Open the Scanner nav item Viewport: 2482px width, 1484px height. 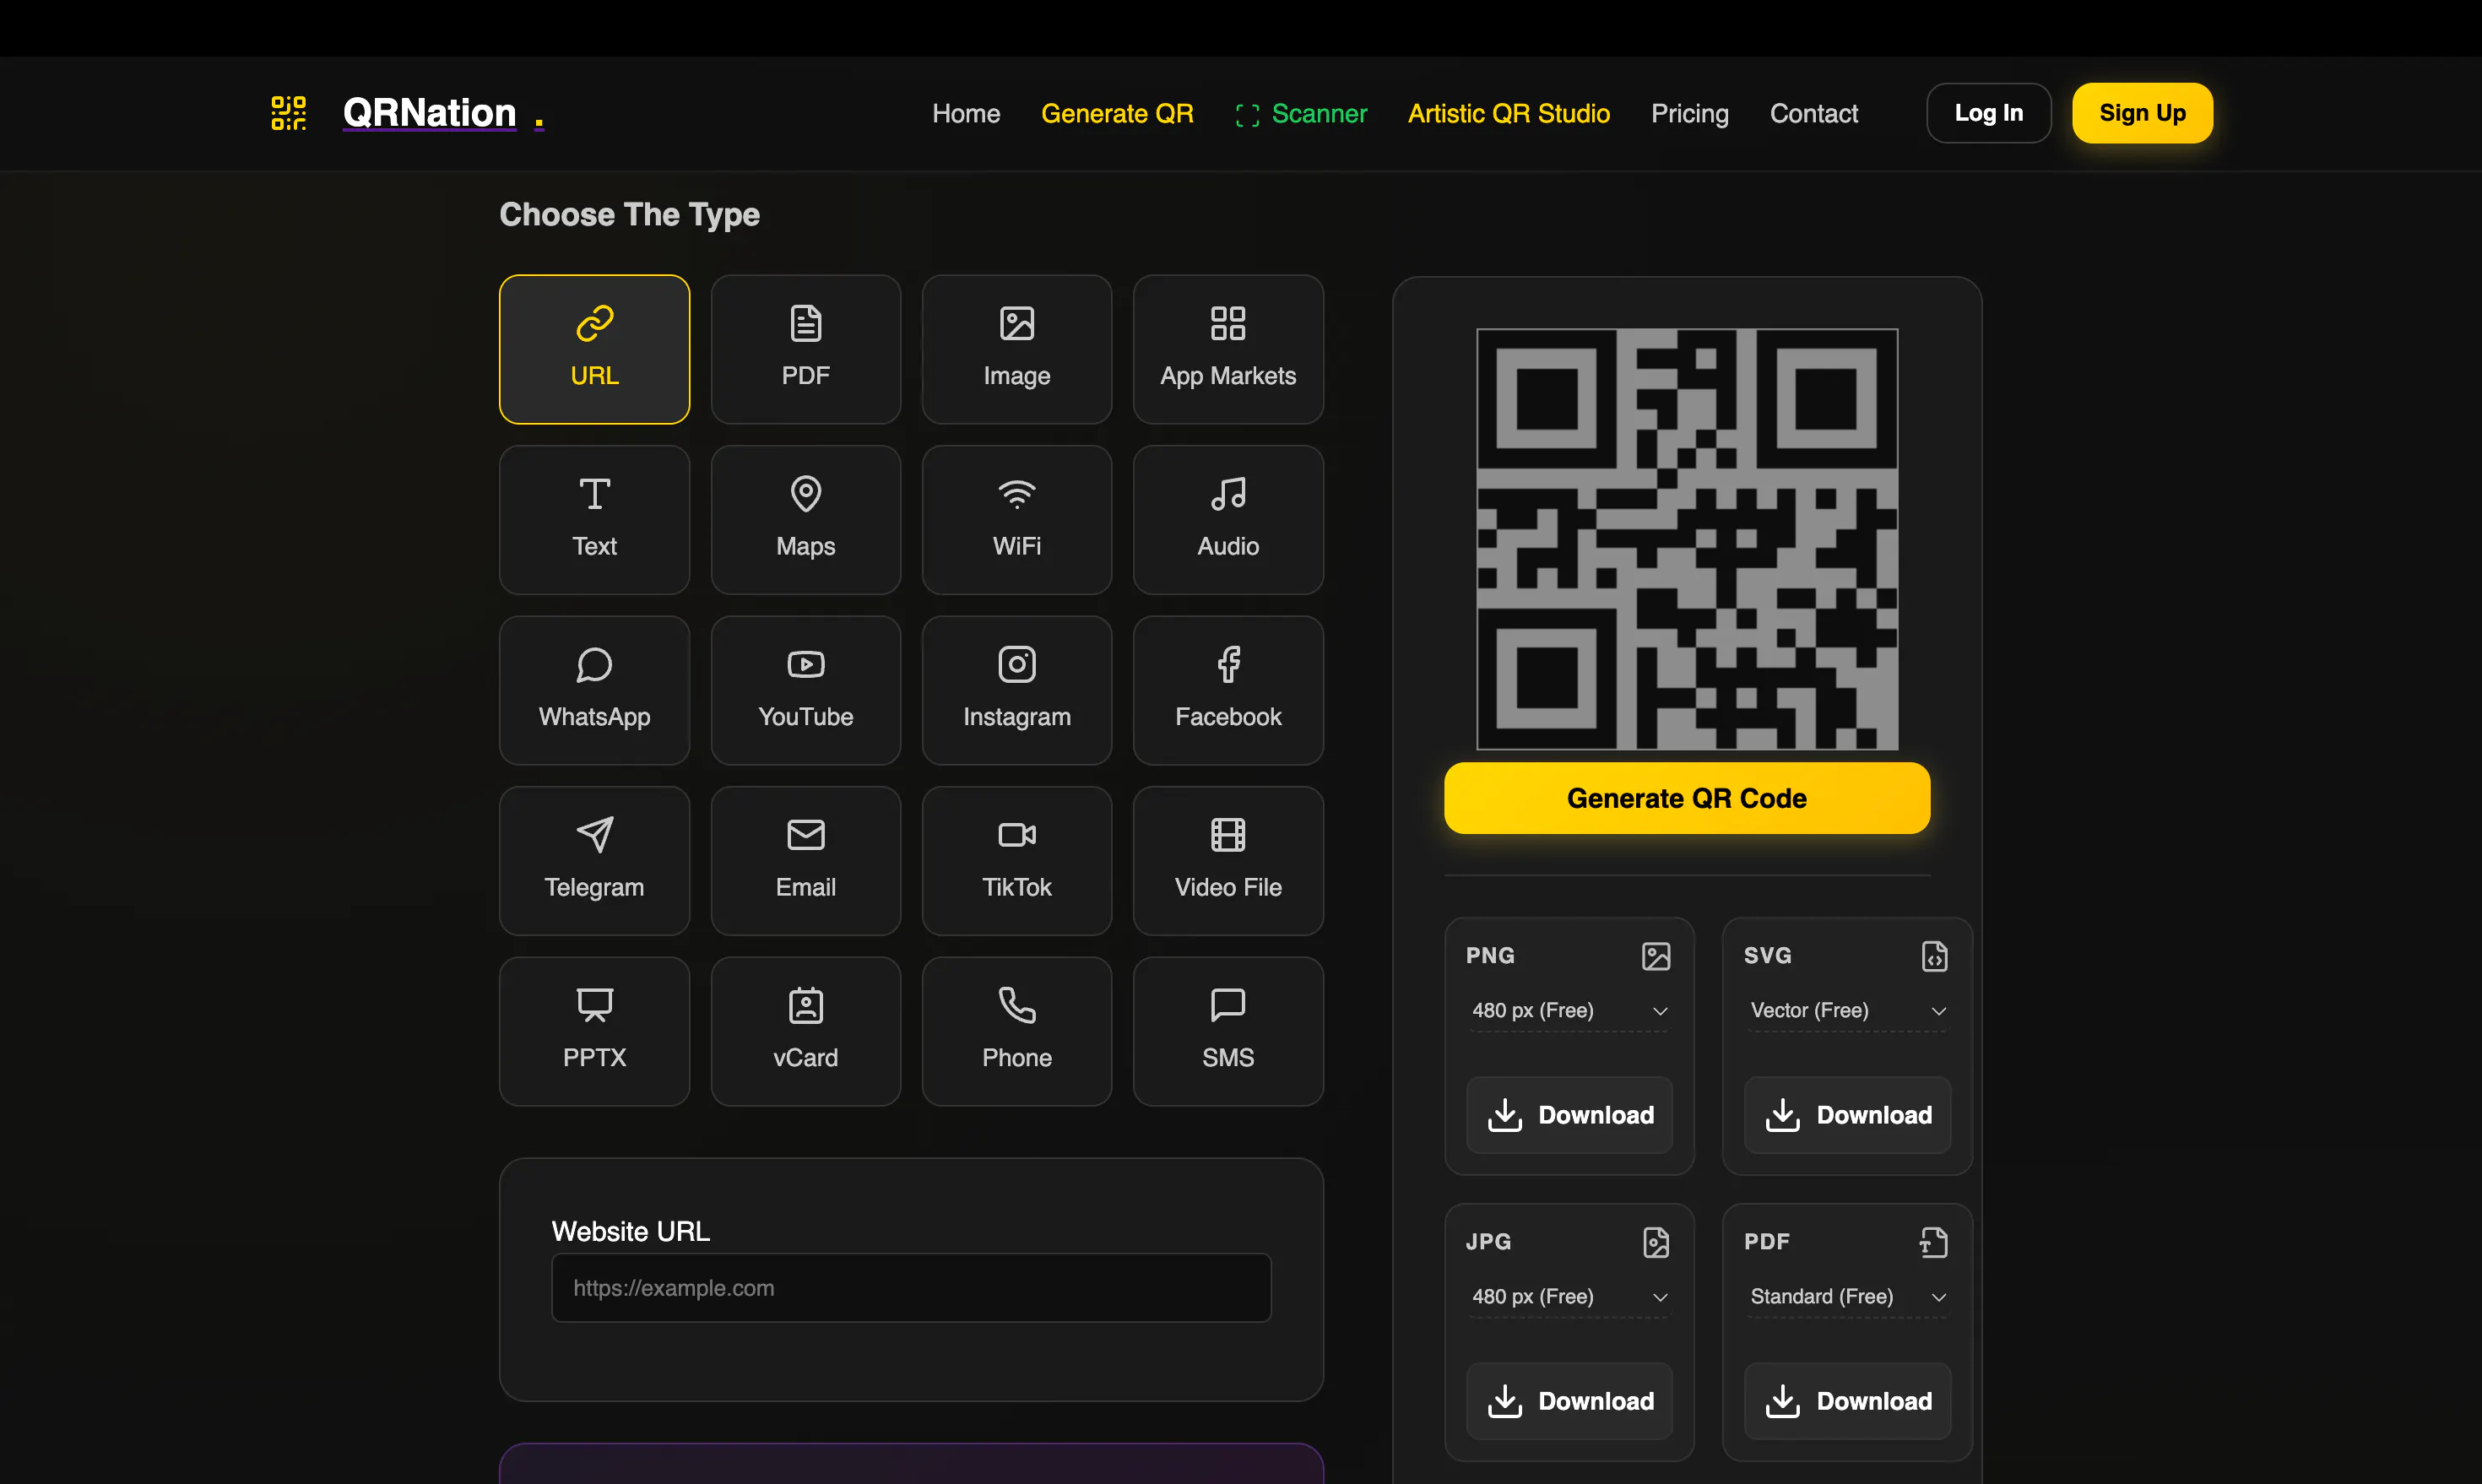click(x=1301, y=113)
